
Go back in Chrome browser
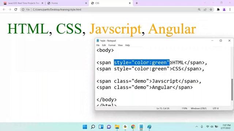[x=4, y=9]
